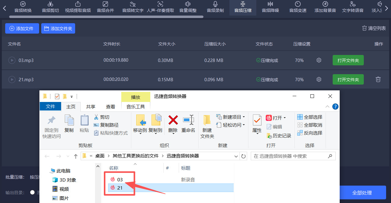Screen dimensions: 391x203
Task: Open the address bar history dropdown
Action: [236, 156]
